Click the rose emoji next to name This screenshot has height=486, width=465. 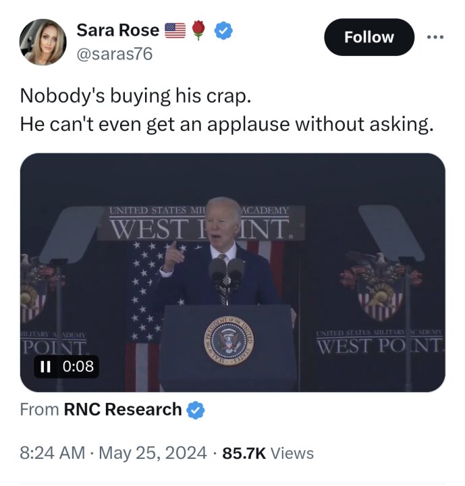[x=198, y=30]
